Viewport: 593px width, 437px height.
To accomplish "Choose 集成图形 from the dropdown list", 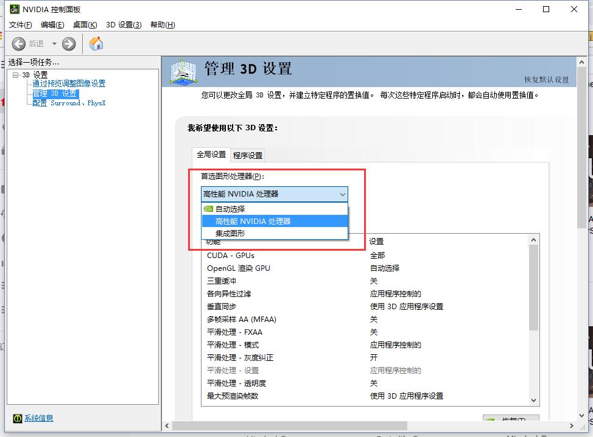I will click(230, 233).
